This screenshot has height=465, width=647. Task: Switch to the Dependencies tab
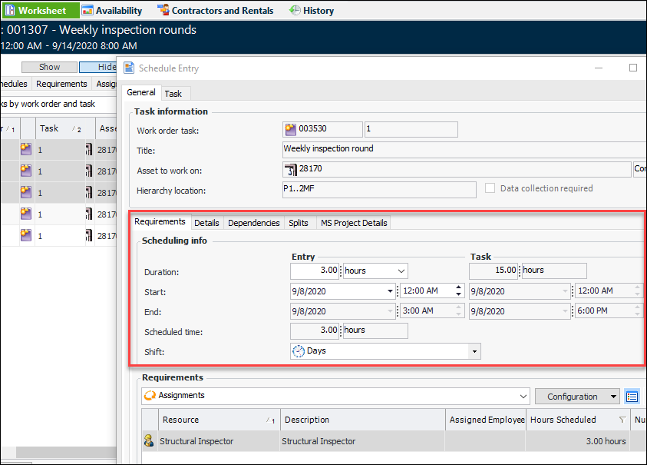pyautogui.click(x=253, y=223)
